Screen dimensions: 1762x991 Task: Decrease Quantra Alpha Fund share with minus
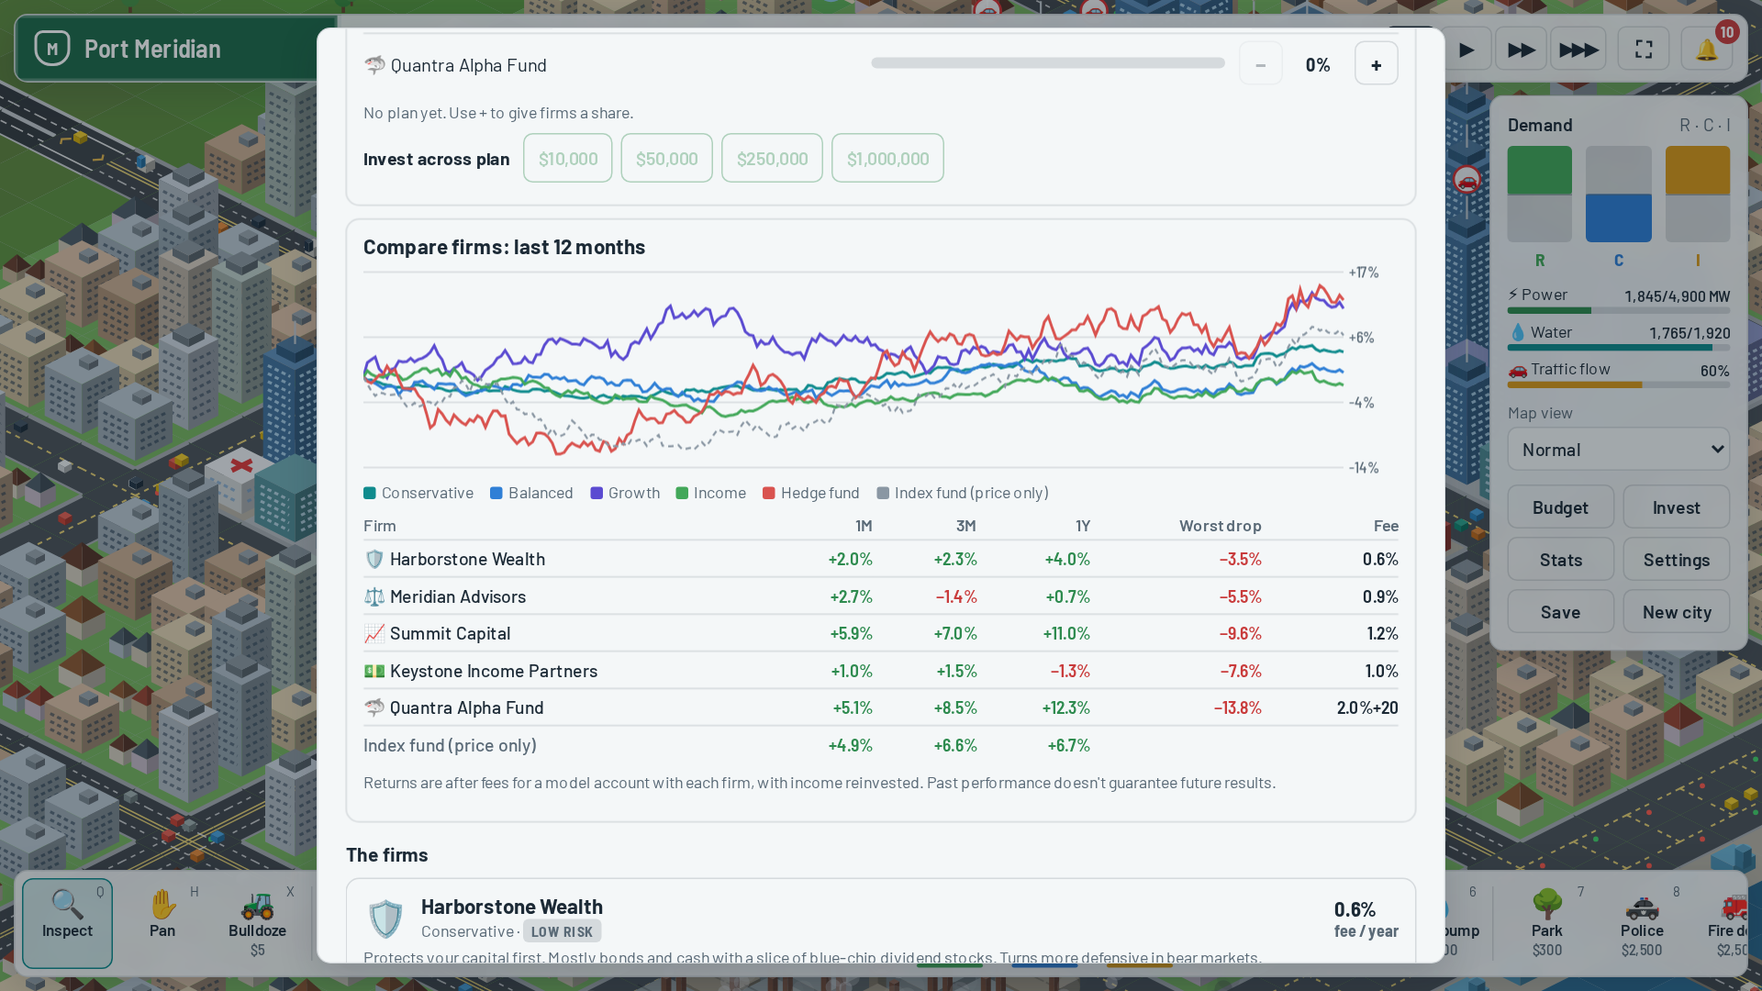pyautogui.click(x=1261, y=64)
